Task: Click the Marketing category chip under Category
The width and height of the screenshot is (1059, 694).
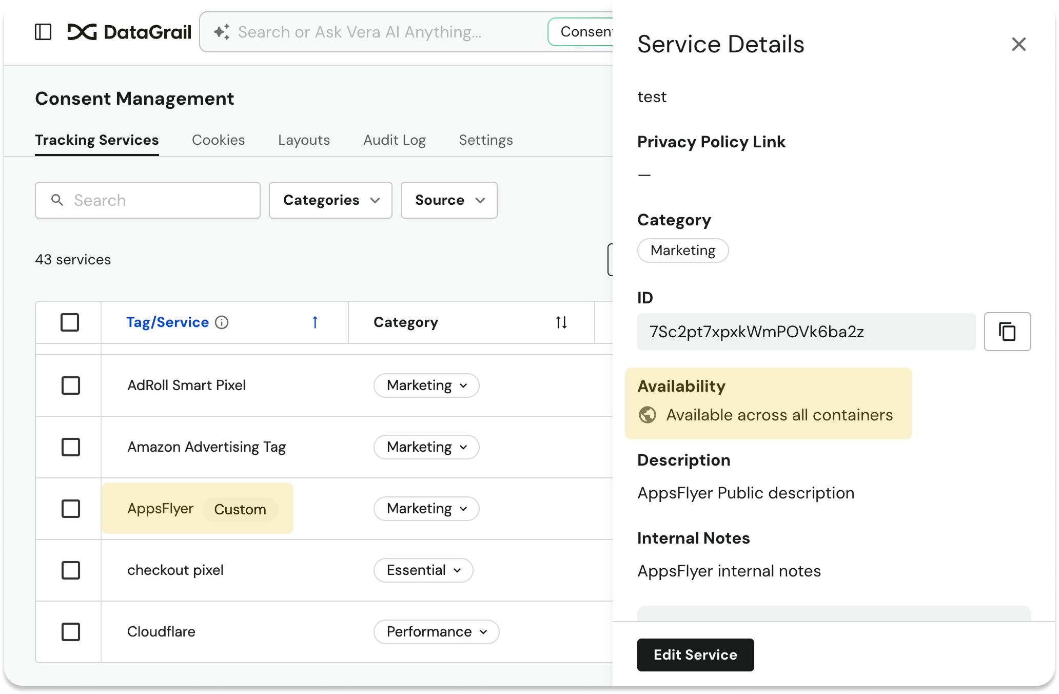Action: 682,250
